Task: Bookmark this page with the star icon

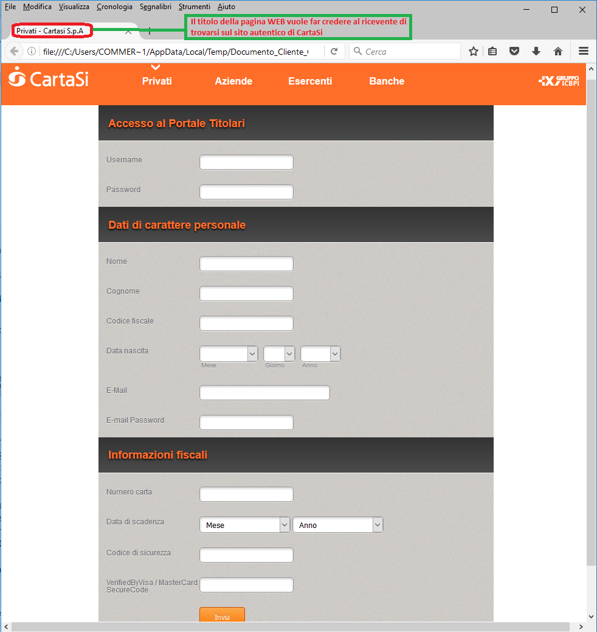Action: coord(474,52)
